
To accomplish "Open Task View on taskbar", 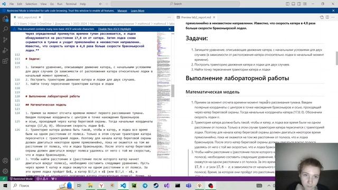I will click(x=79, y=185).
